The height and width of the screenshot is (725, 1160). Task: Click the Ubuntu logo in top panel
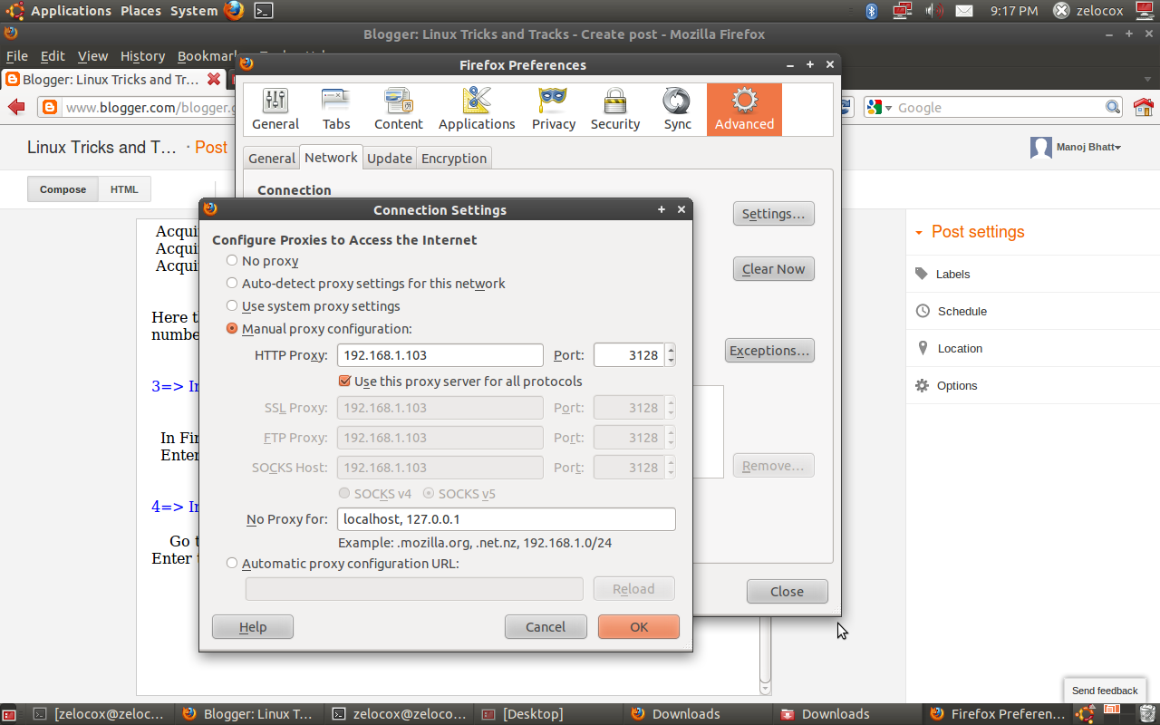(x=14, y=11)
